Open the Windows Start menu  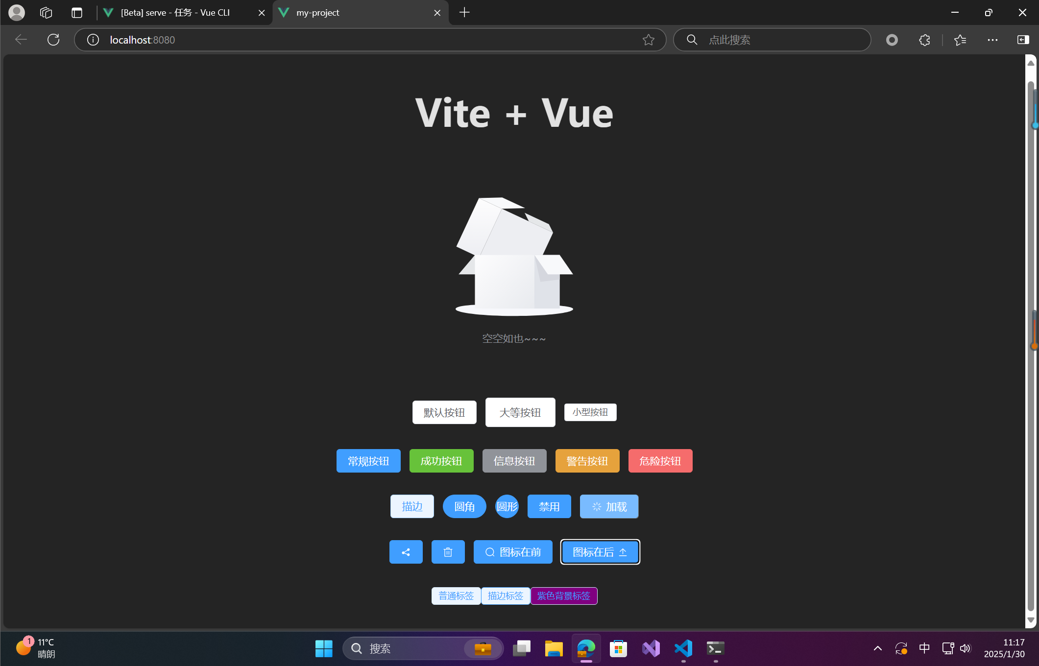coord(323,648)
